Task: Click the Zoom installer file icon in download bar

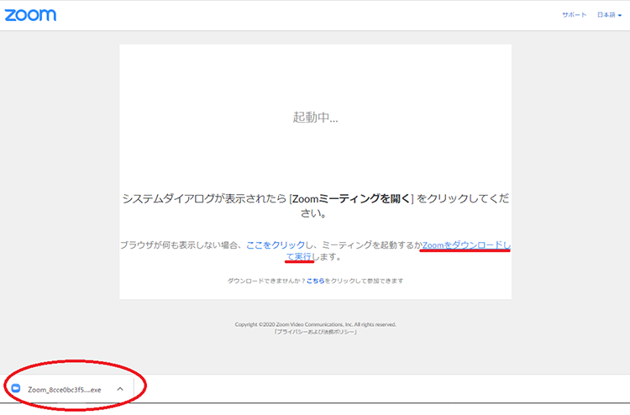Action: [16, 389]
